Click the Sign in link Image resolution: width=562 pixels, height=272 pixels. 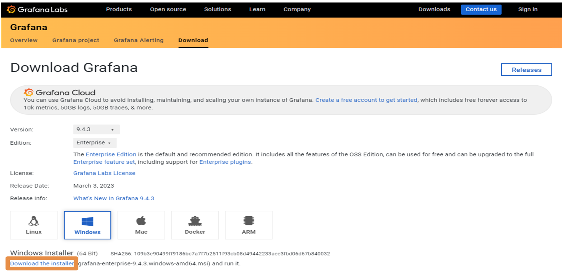click(x=528, y=9)
